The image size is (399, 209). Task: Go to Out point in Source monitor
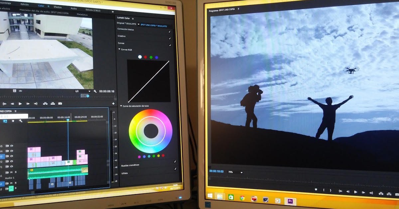pos(36,104)
